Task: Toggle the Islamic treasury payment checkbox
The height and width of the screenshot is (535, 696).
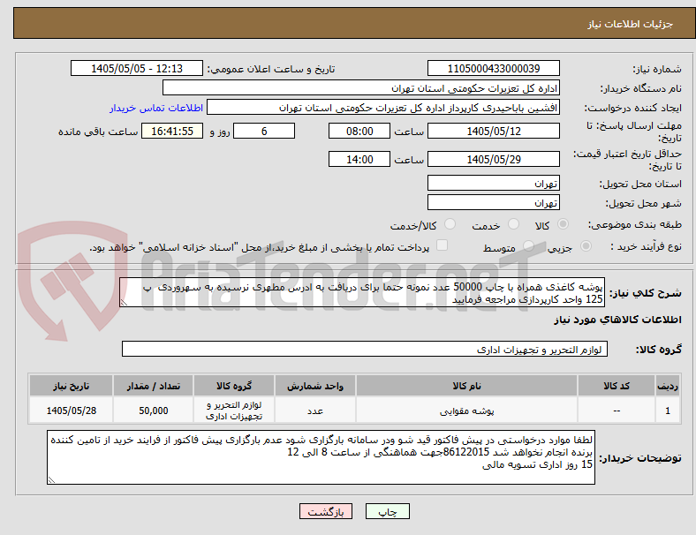Action: click(x=443, y=245)
